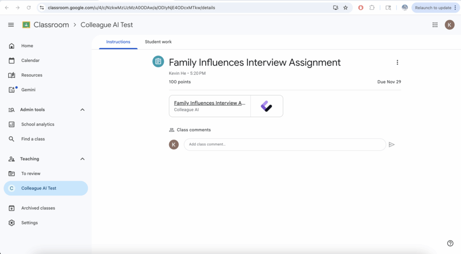
Task: Open Google apps grid launcher
Action: [x=435, y=25]
